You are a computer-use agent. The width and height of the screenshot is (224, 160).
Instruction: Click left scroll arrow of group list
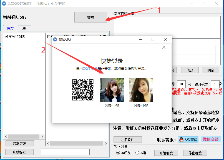click(6, 137)
